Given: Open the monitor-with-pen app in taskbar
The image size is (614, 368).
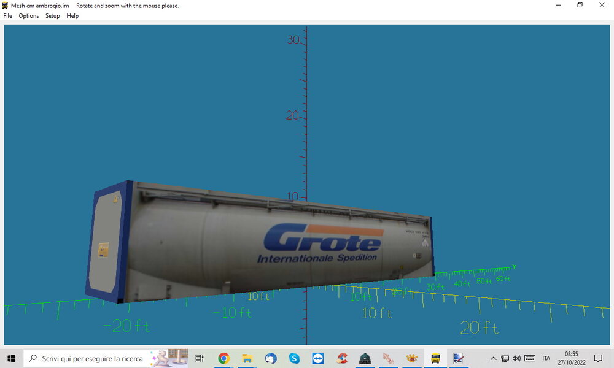Looking at the screenshot, I should (459, 358).
